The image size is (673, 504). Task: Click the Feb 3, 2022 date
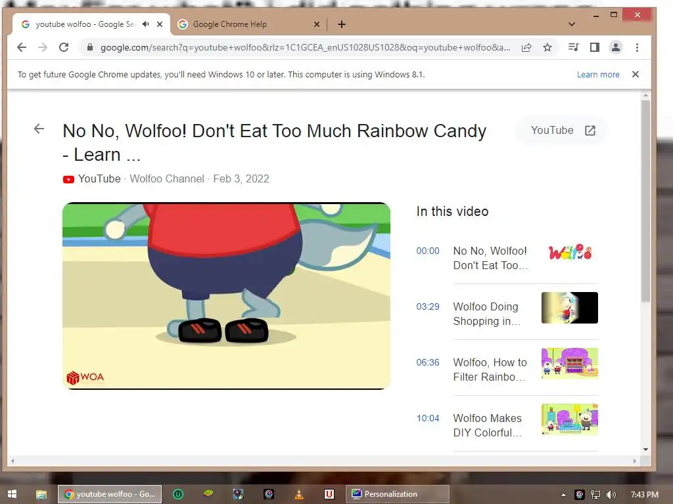click(241, 178)
